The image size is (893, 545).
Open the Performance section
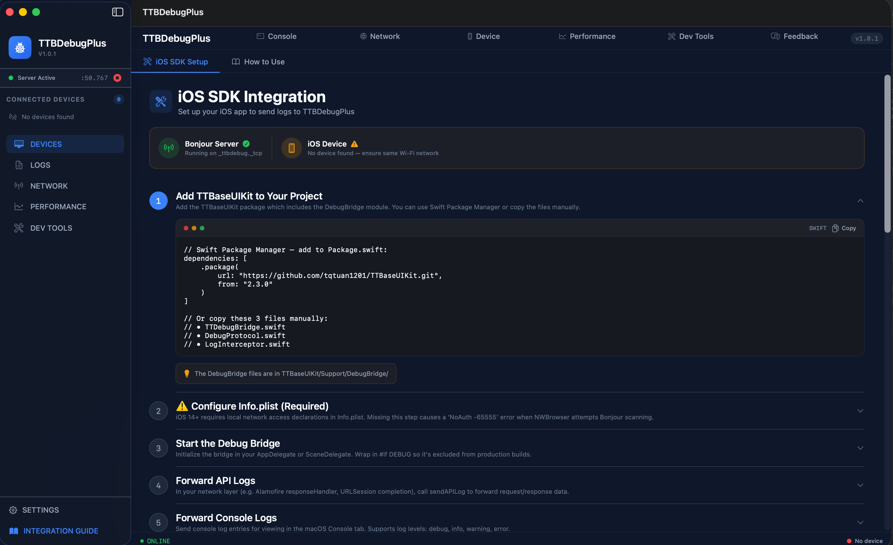click(58, 206)
